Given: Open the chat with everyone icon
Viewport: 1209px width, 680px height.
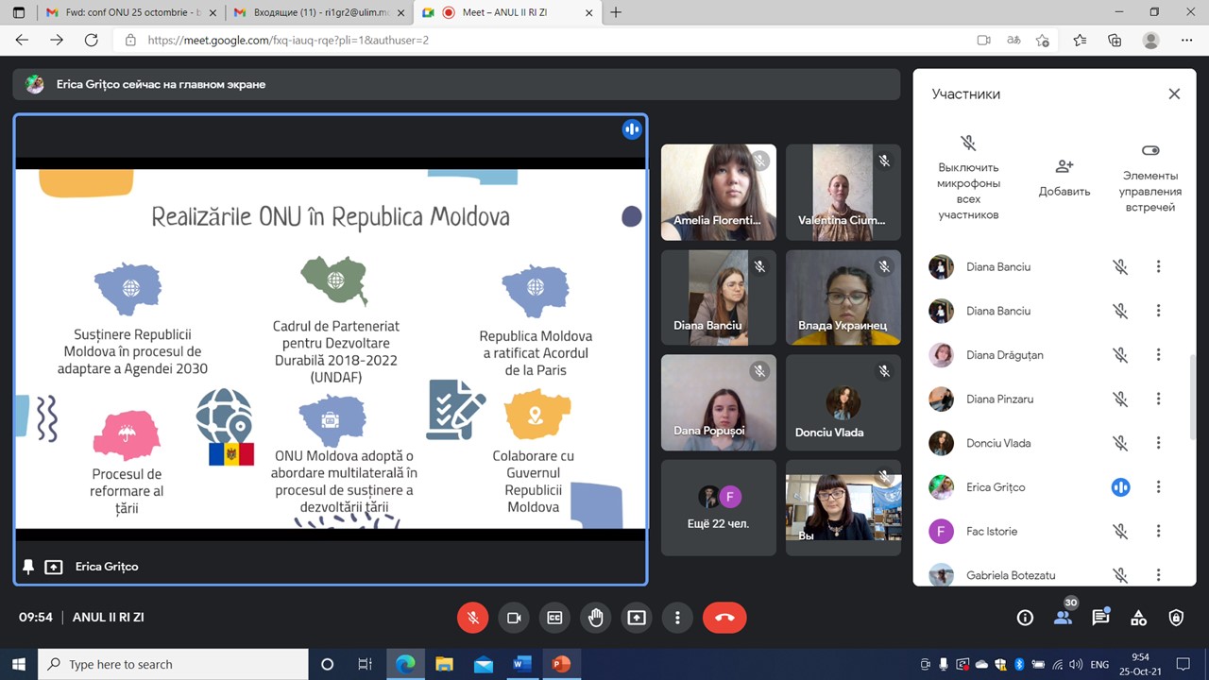Looking at the screenshot, I should tap(1100, 618).
